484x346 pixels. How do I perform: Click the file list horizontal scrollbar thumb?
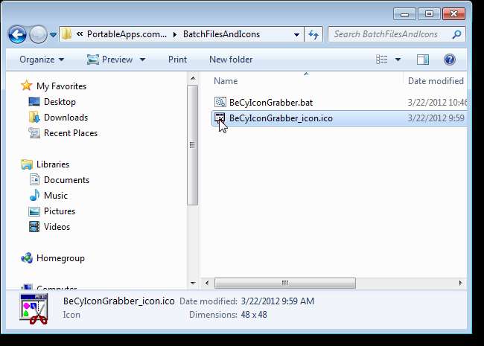click(x=285, y=283)
